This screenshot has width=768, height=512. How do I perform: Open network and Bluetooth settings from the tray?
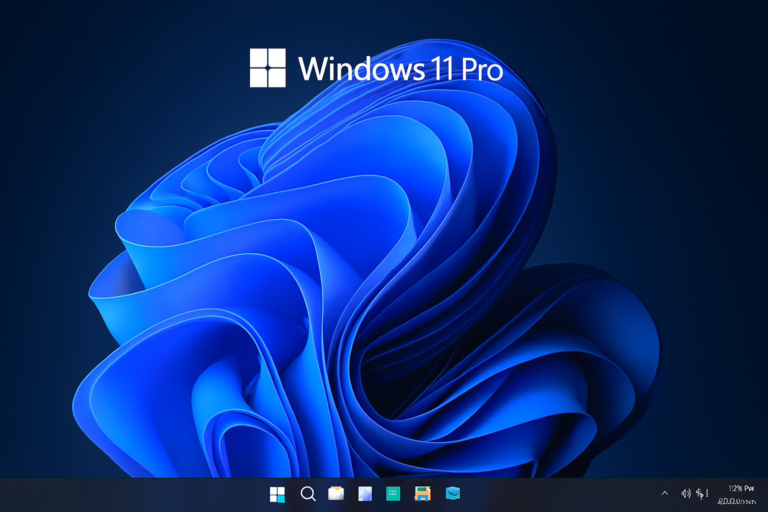699,494
